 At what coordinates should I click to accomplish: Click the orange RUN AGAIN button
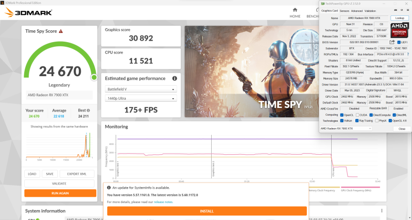pyautogui.click(x=60, y=193)
